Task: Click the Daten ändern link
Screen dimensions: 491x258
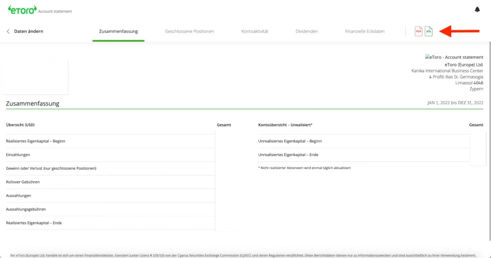Action: [x=29, y=32]
